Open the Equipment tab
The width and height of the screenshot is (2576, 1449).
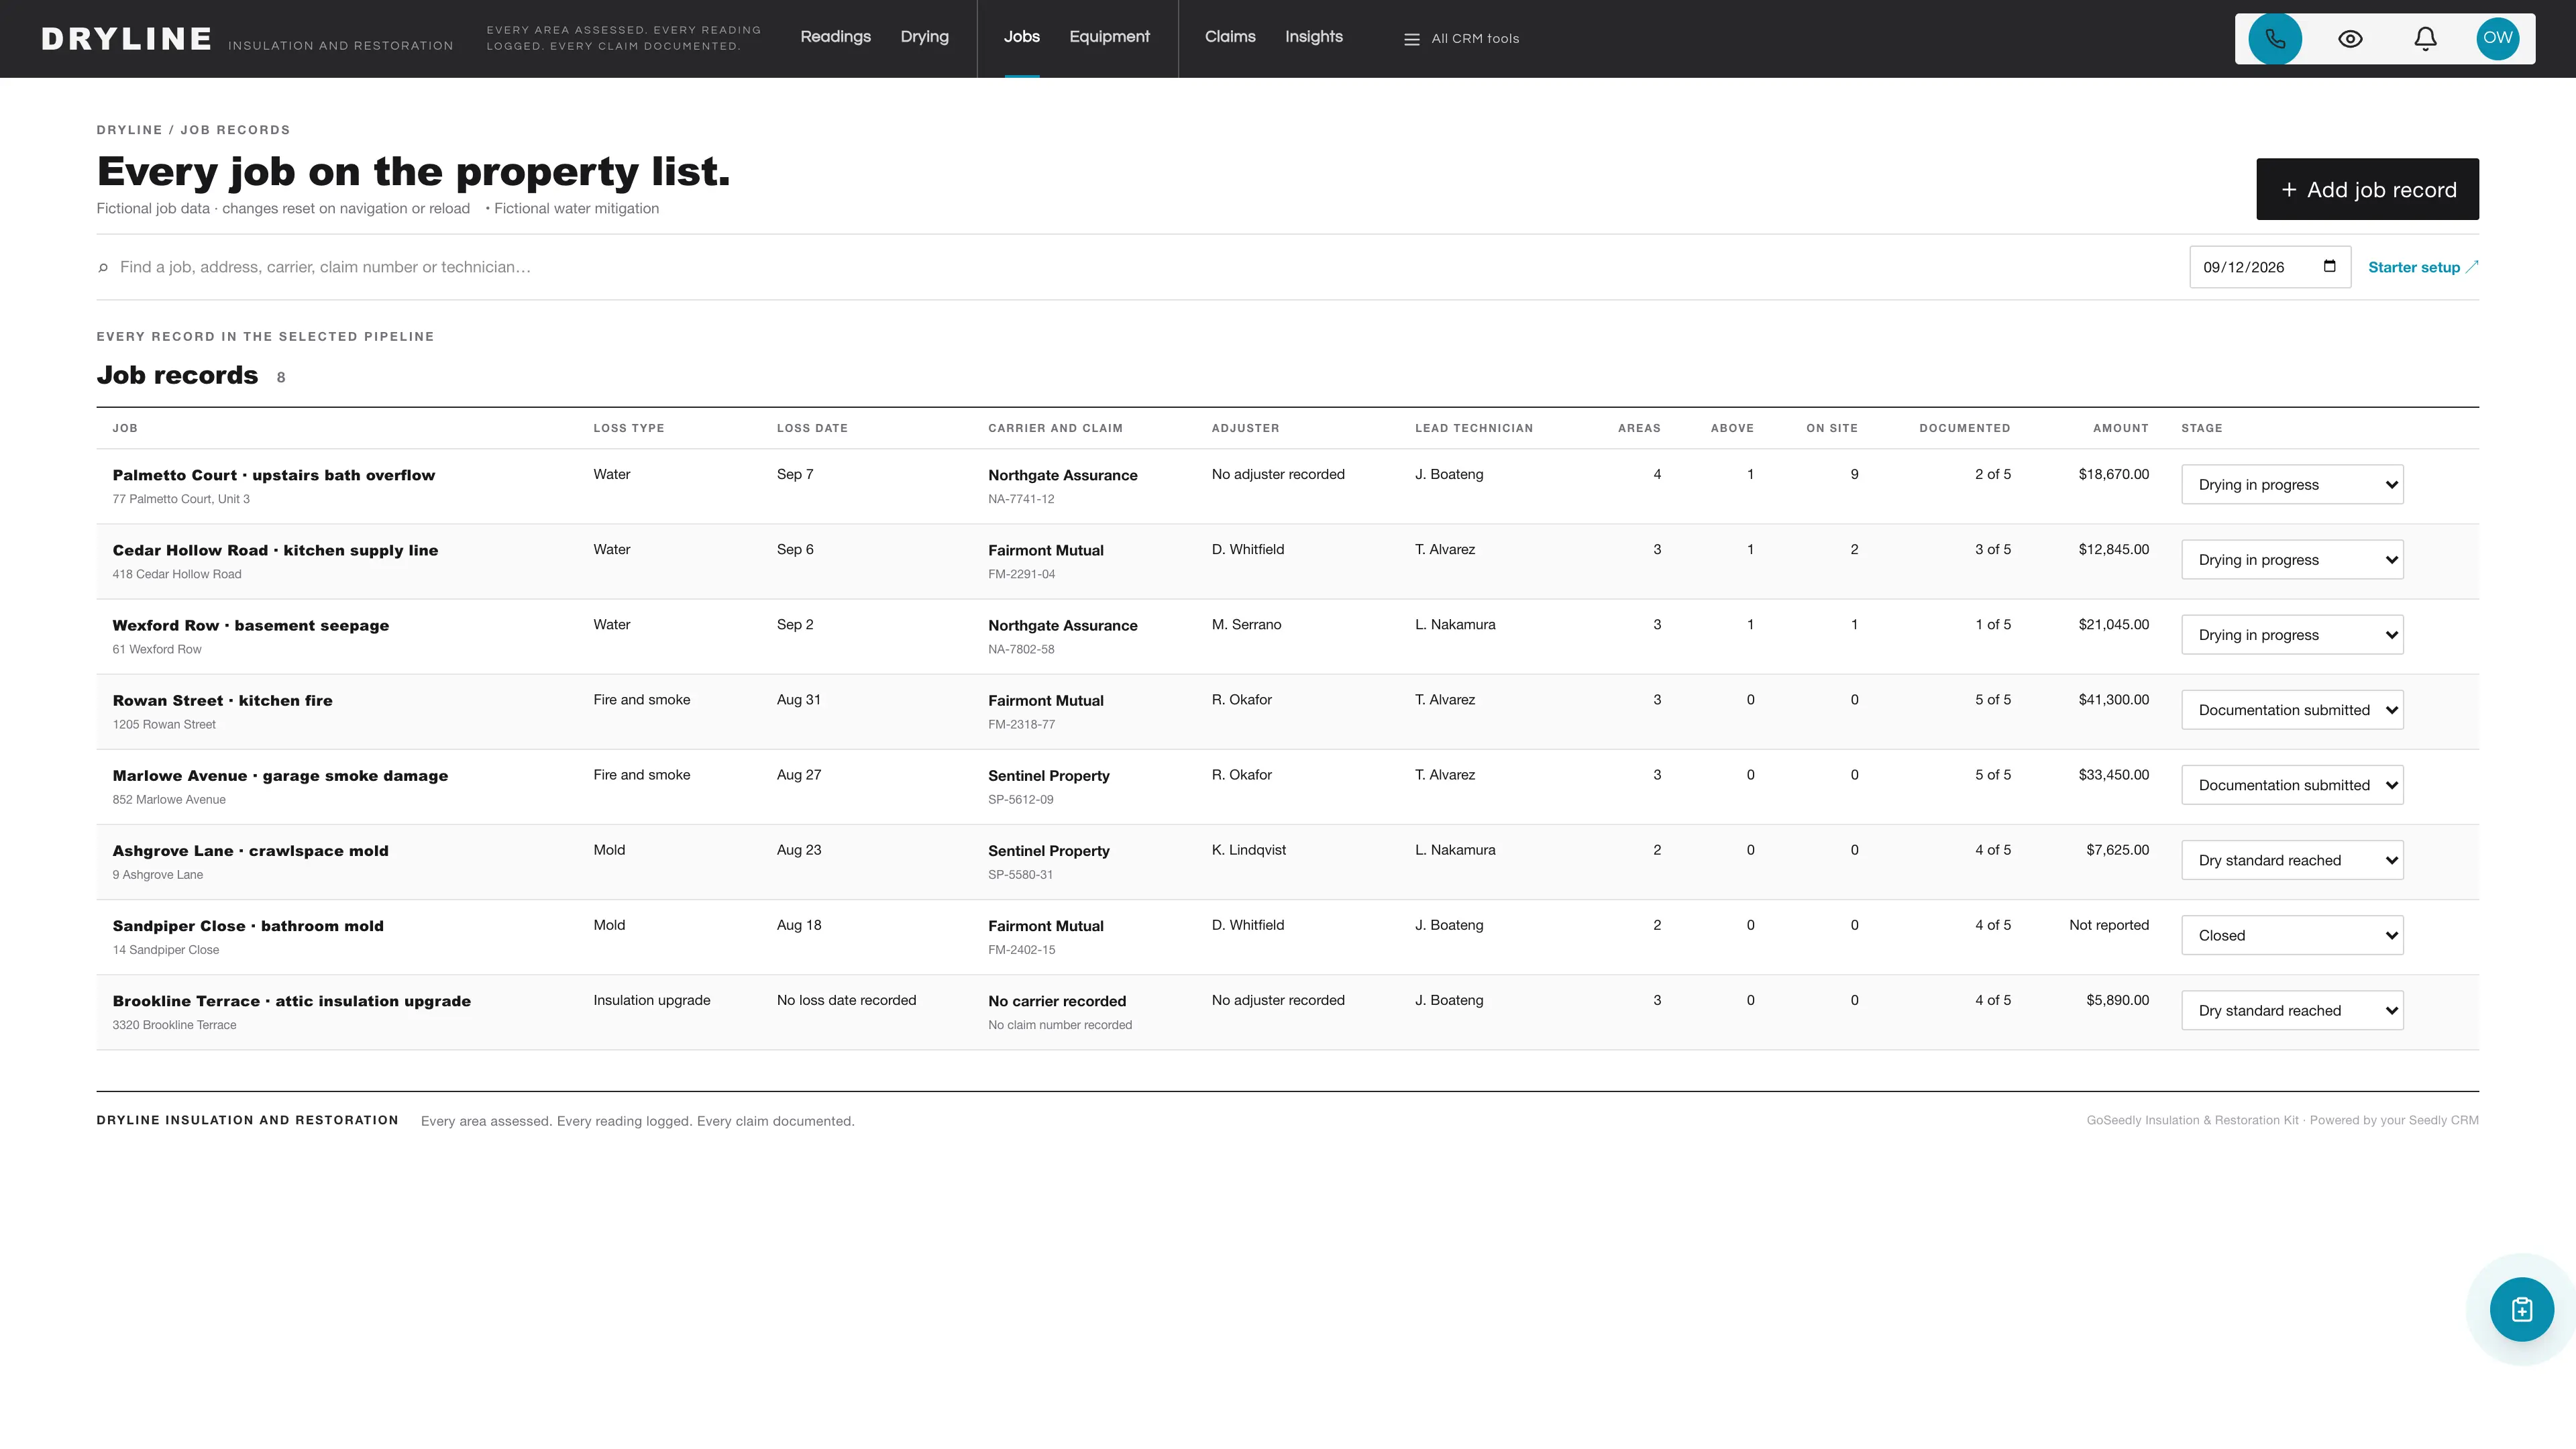click(x=1109, y=37)
